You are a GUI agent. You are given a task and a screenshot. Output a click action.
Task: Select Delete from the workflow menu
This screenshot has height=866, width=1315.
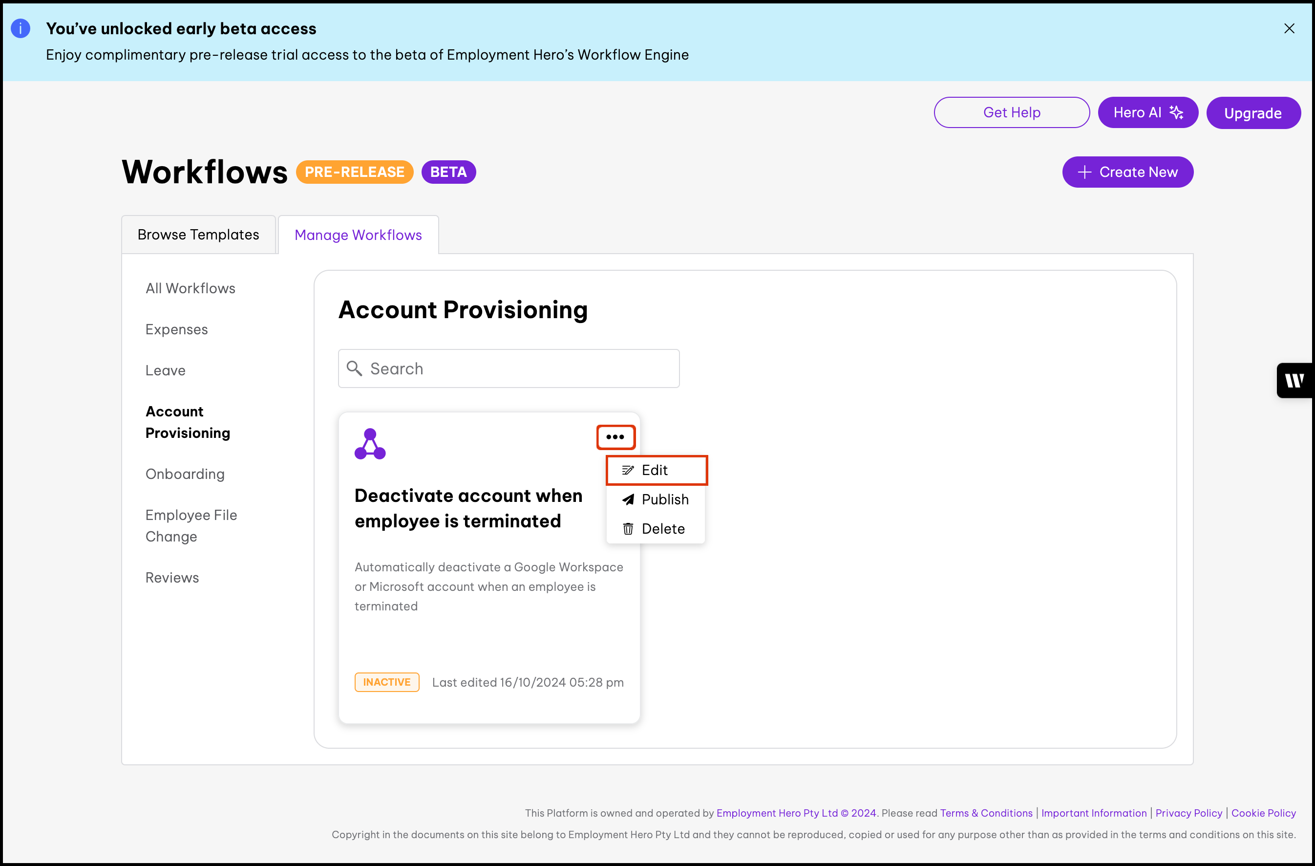[655, 529]
